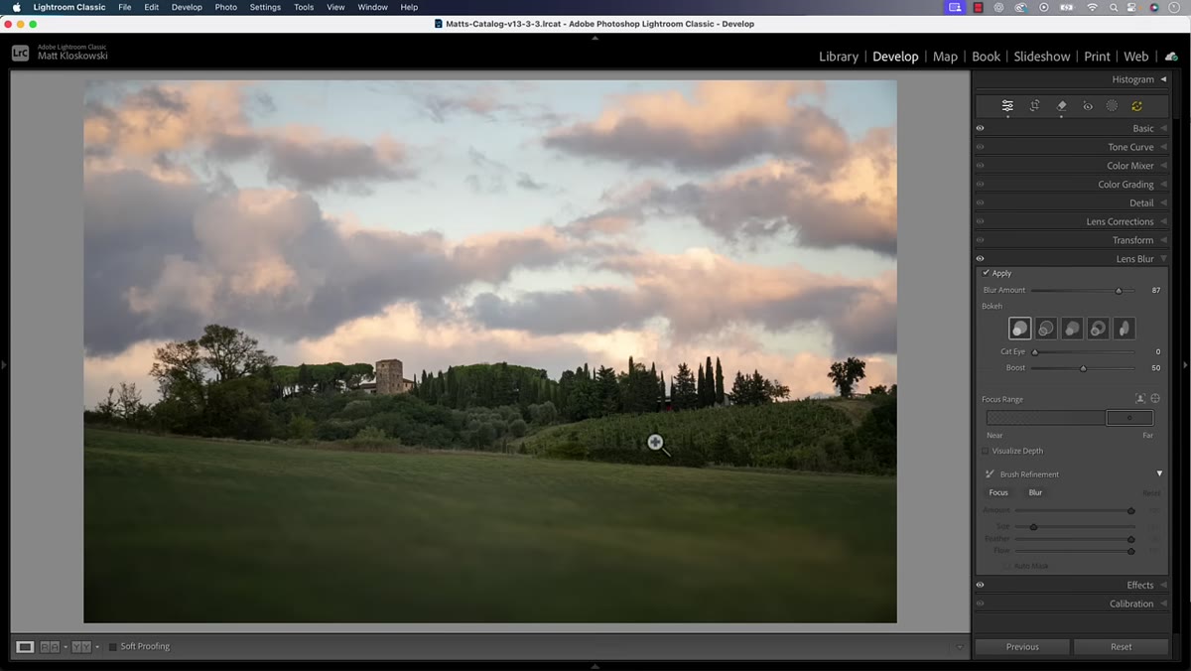Click the Boost value 50

[x=1156, y=368]
